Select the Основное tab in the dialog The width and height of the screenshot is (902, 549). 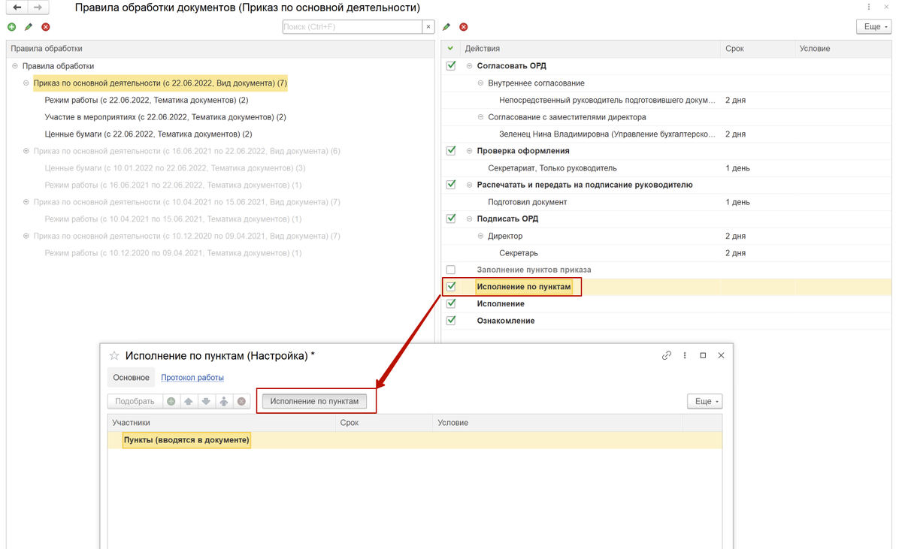pyautogui.click(x=131, y=378)
